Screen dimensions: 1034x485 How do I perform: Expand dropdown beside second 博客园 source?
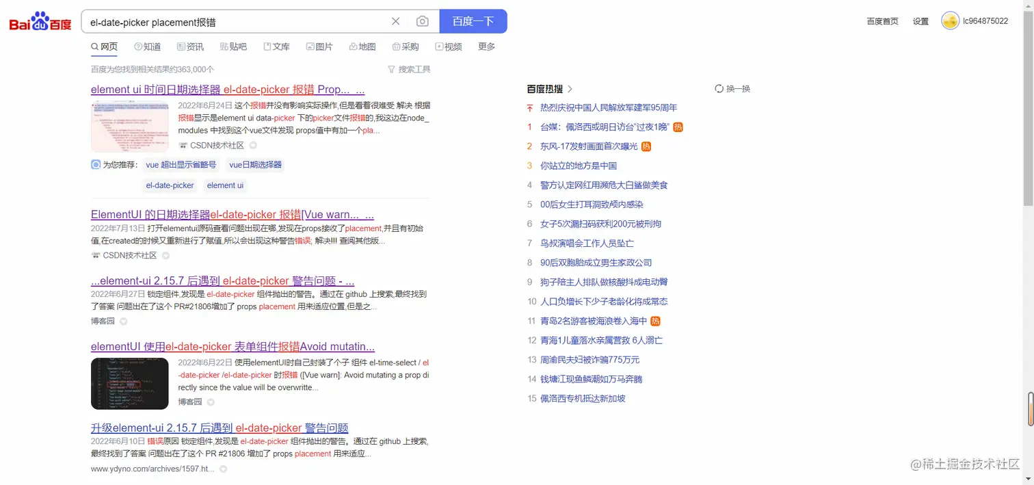[211, 402]
